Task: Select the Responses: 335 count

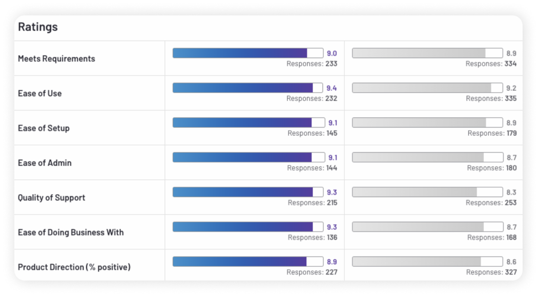Action: (x=491, y=99)
